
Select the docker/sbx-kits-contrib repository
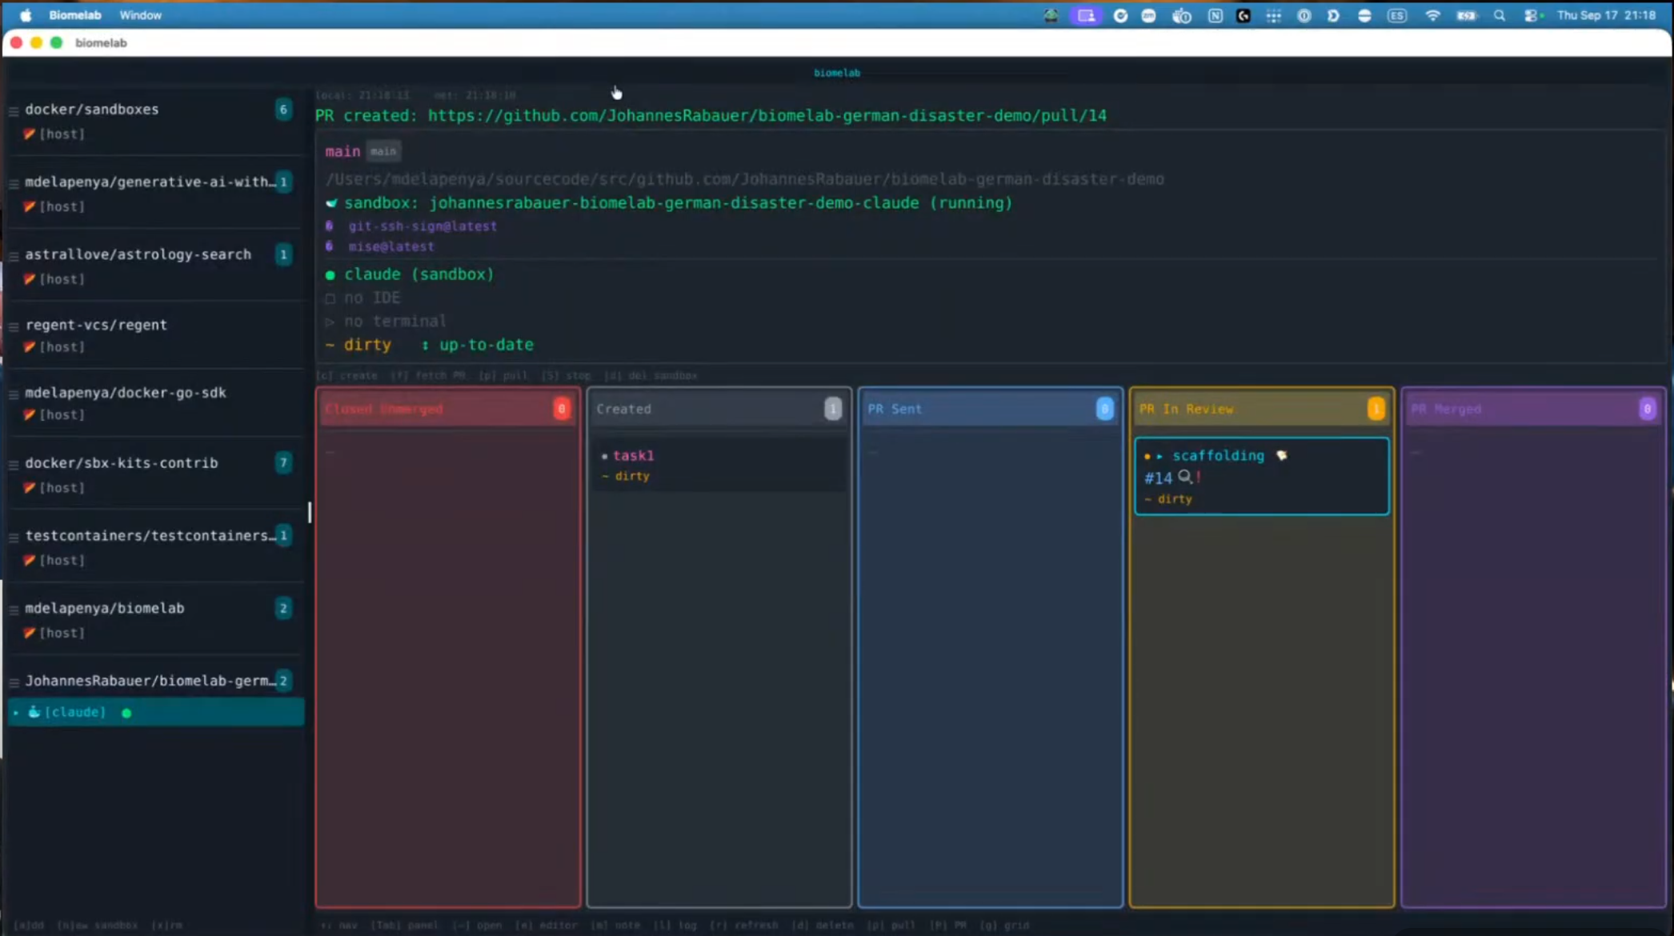point(122,463)
